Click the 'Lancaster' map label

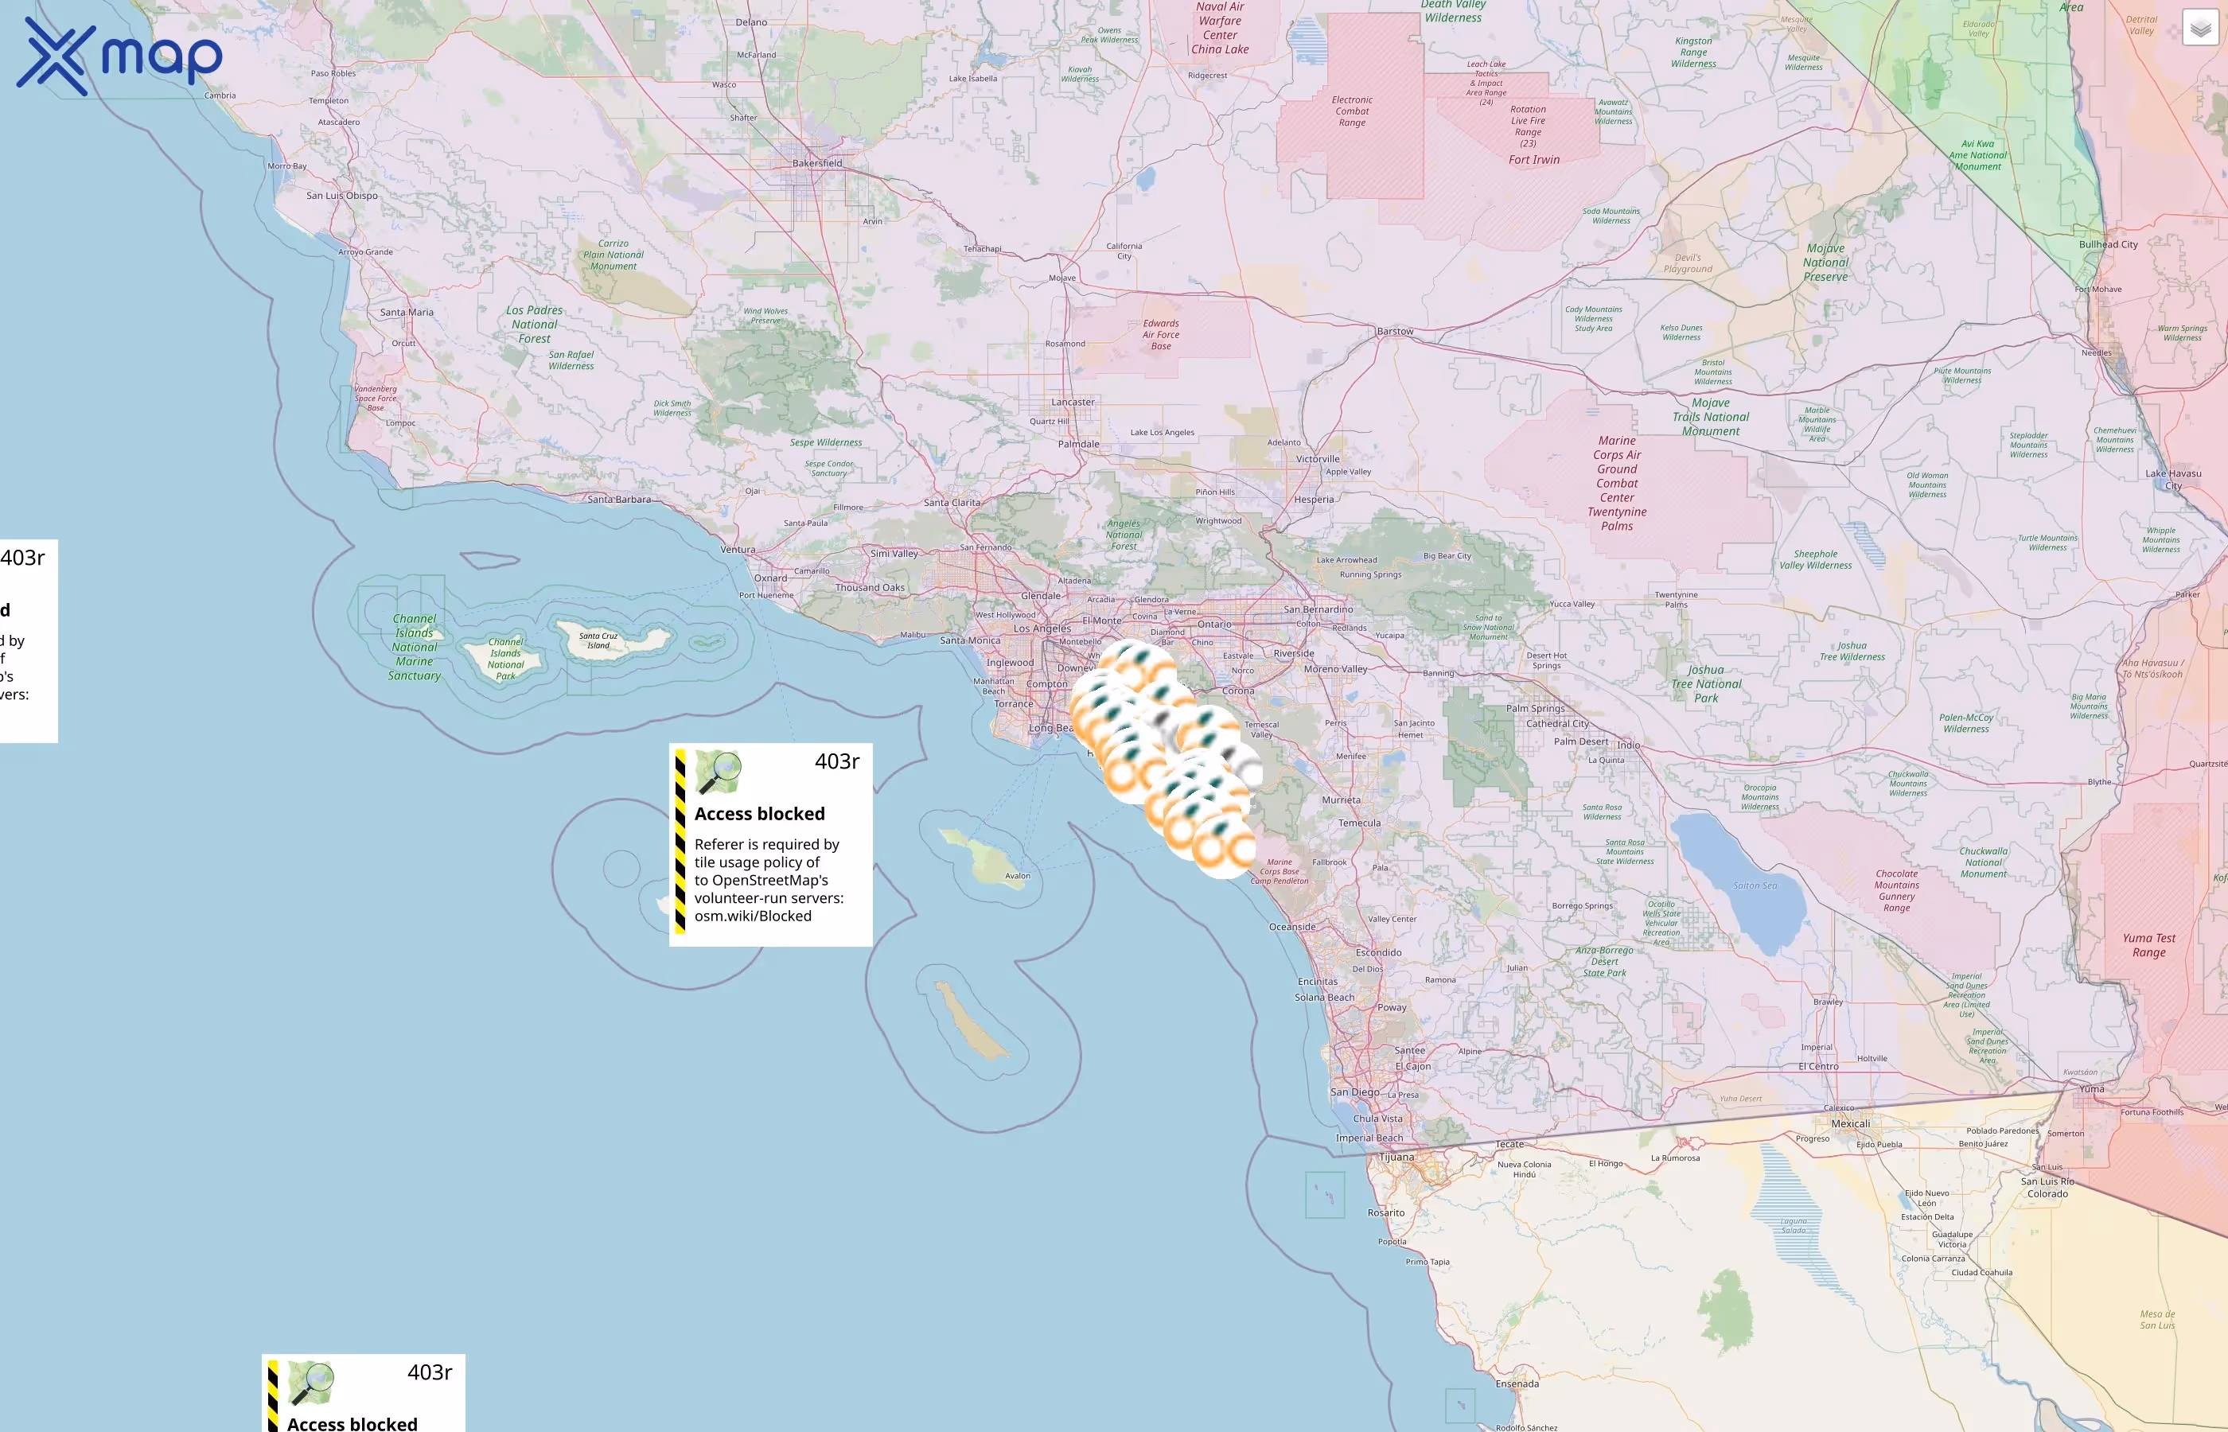tap(1073, 403)
